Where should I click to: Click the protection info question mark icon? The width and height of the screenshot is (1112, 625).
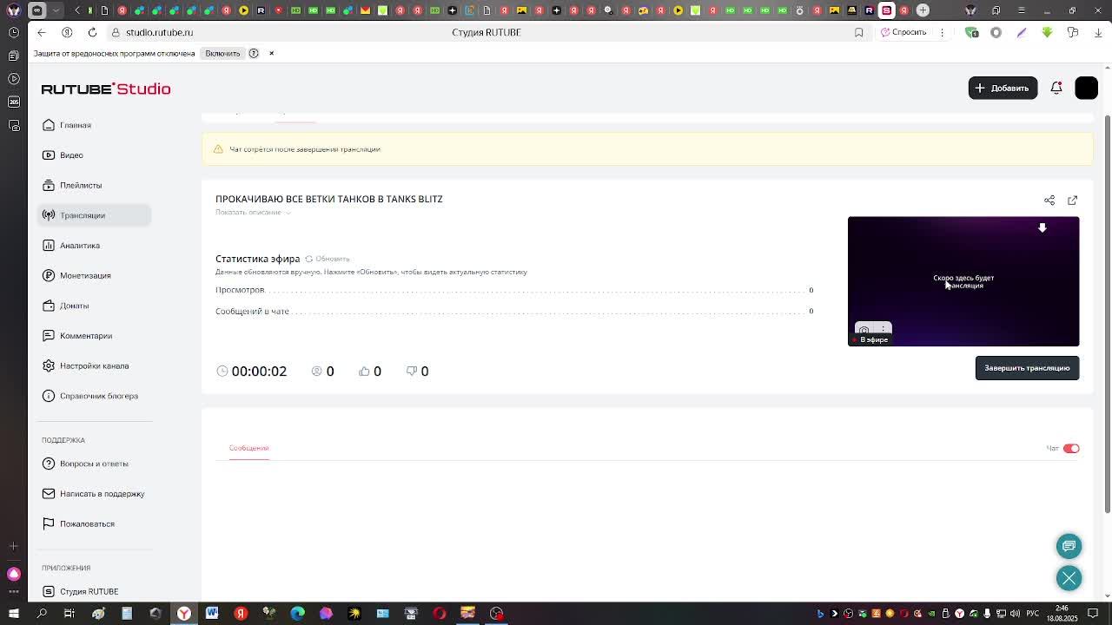coord(254,53)
